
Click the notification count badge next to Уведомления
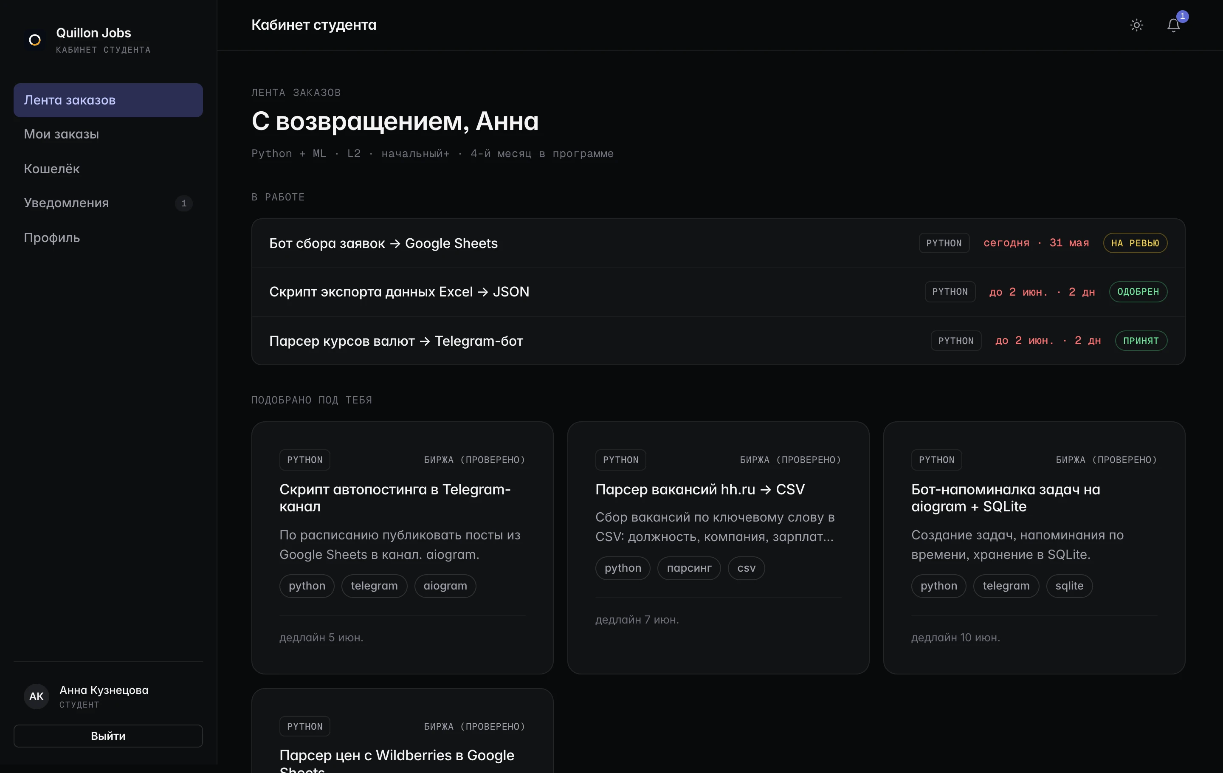[184, 203]
